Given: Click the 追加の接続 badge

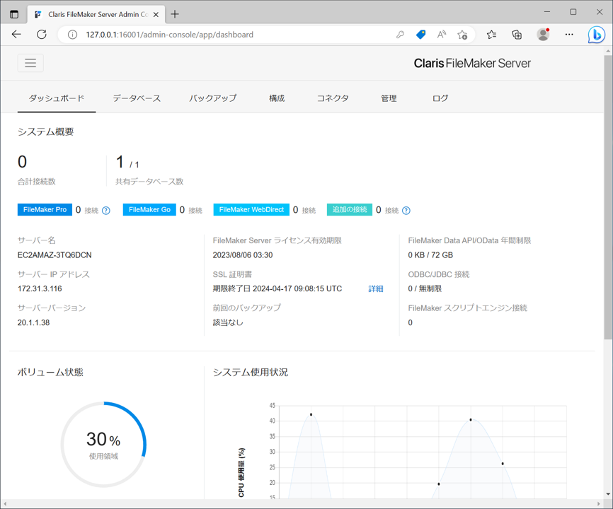Looking at the screenshot, I should [350, 210].
